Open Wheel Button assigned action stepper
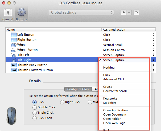This screenshot has width=161, height=131. click(154, 50)
